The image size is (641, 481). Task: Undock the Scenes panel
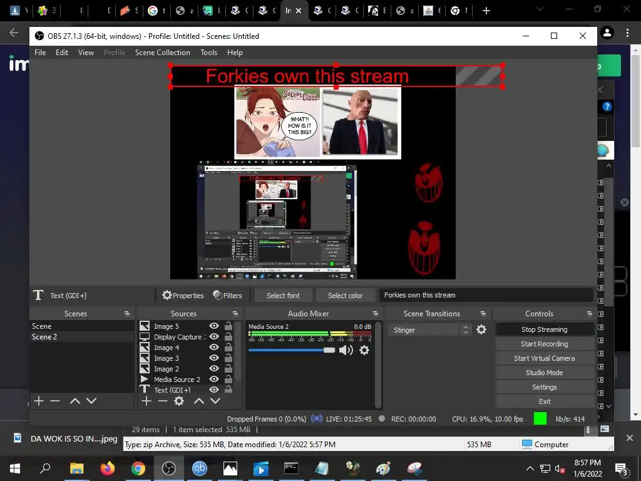pos(127,314)
